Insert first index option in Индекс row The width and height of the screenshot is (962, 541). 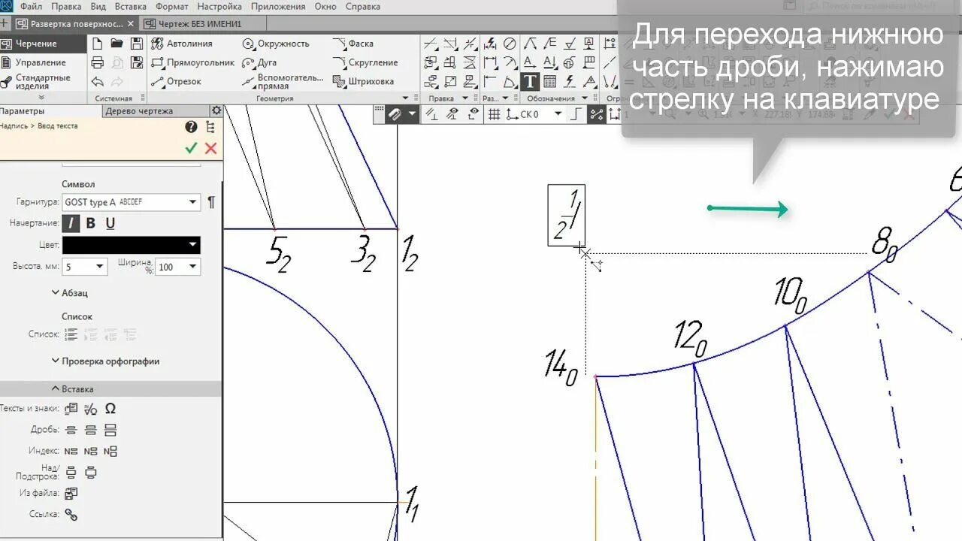point(71,452)
